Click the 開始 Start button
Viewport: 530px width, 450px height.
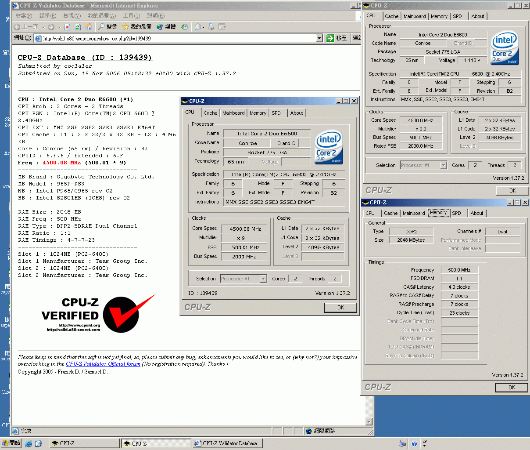(x=11, y=443)
